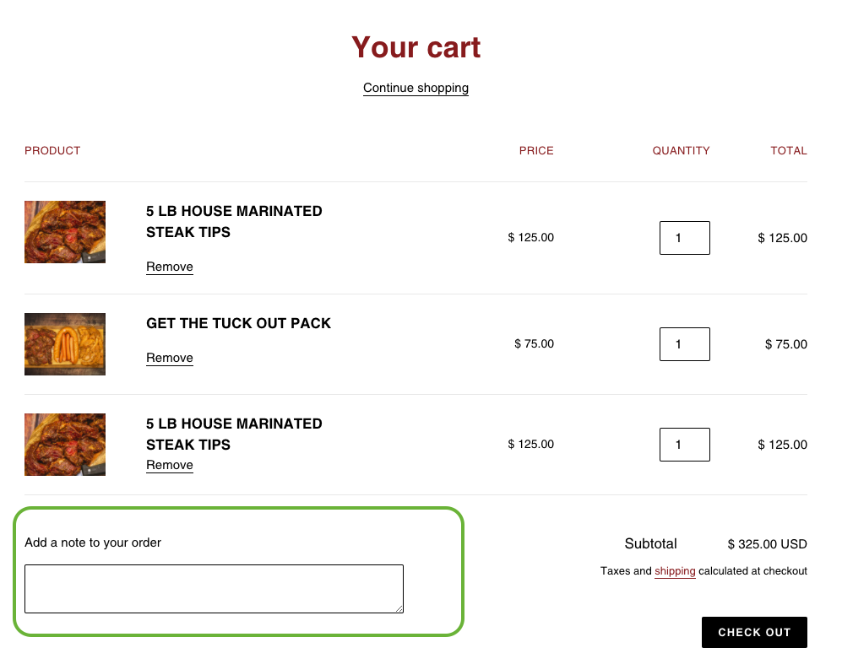The image size is (842, 664).
Task: Click the order note text area
Action: click(214, 588)
